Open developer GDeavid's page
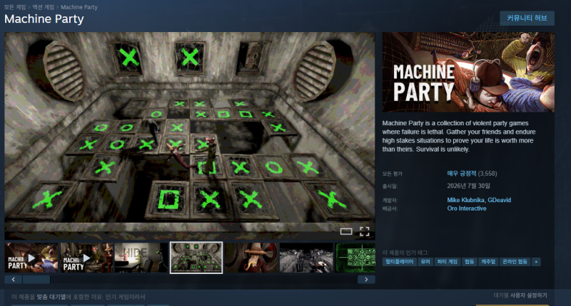This screenshot has width=571, height=306. click(x=499, y=200)
